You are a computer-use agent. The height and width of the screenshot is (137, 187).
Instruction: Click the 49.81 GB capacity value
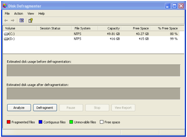coord(113,34)
